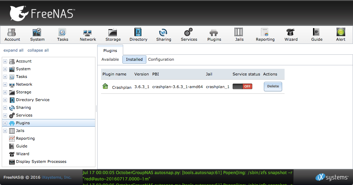Click the iXsystems logo in footer
Screen dimensions: 353x185
332,177
